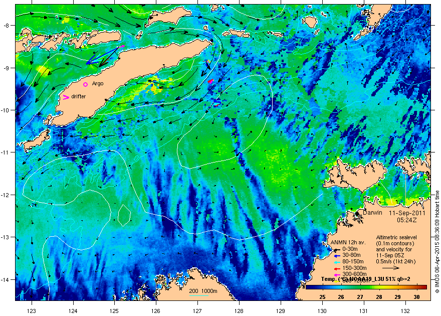
Task: Click the drifter label
Action: pyautogui.click(x=79, y=96)
